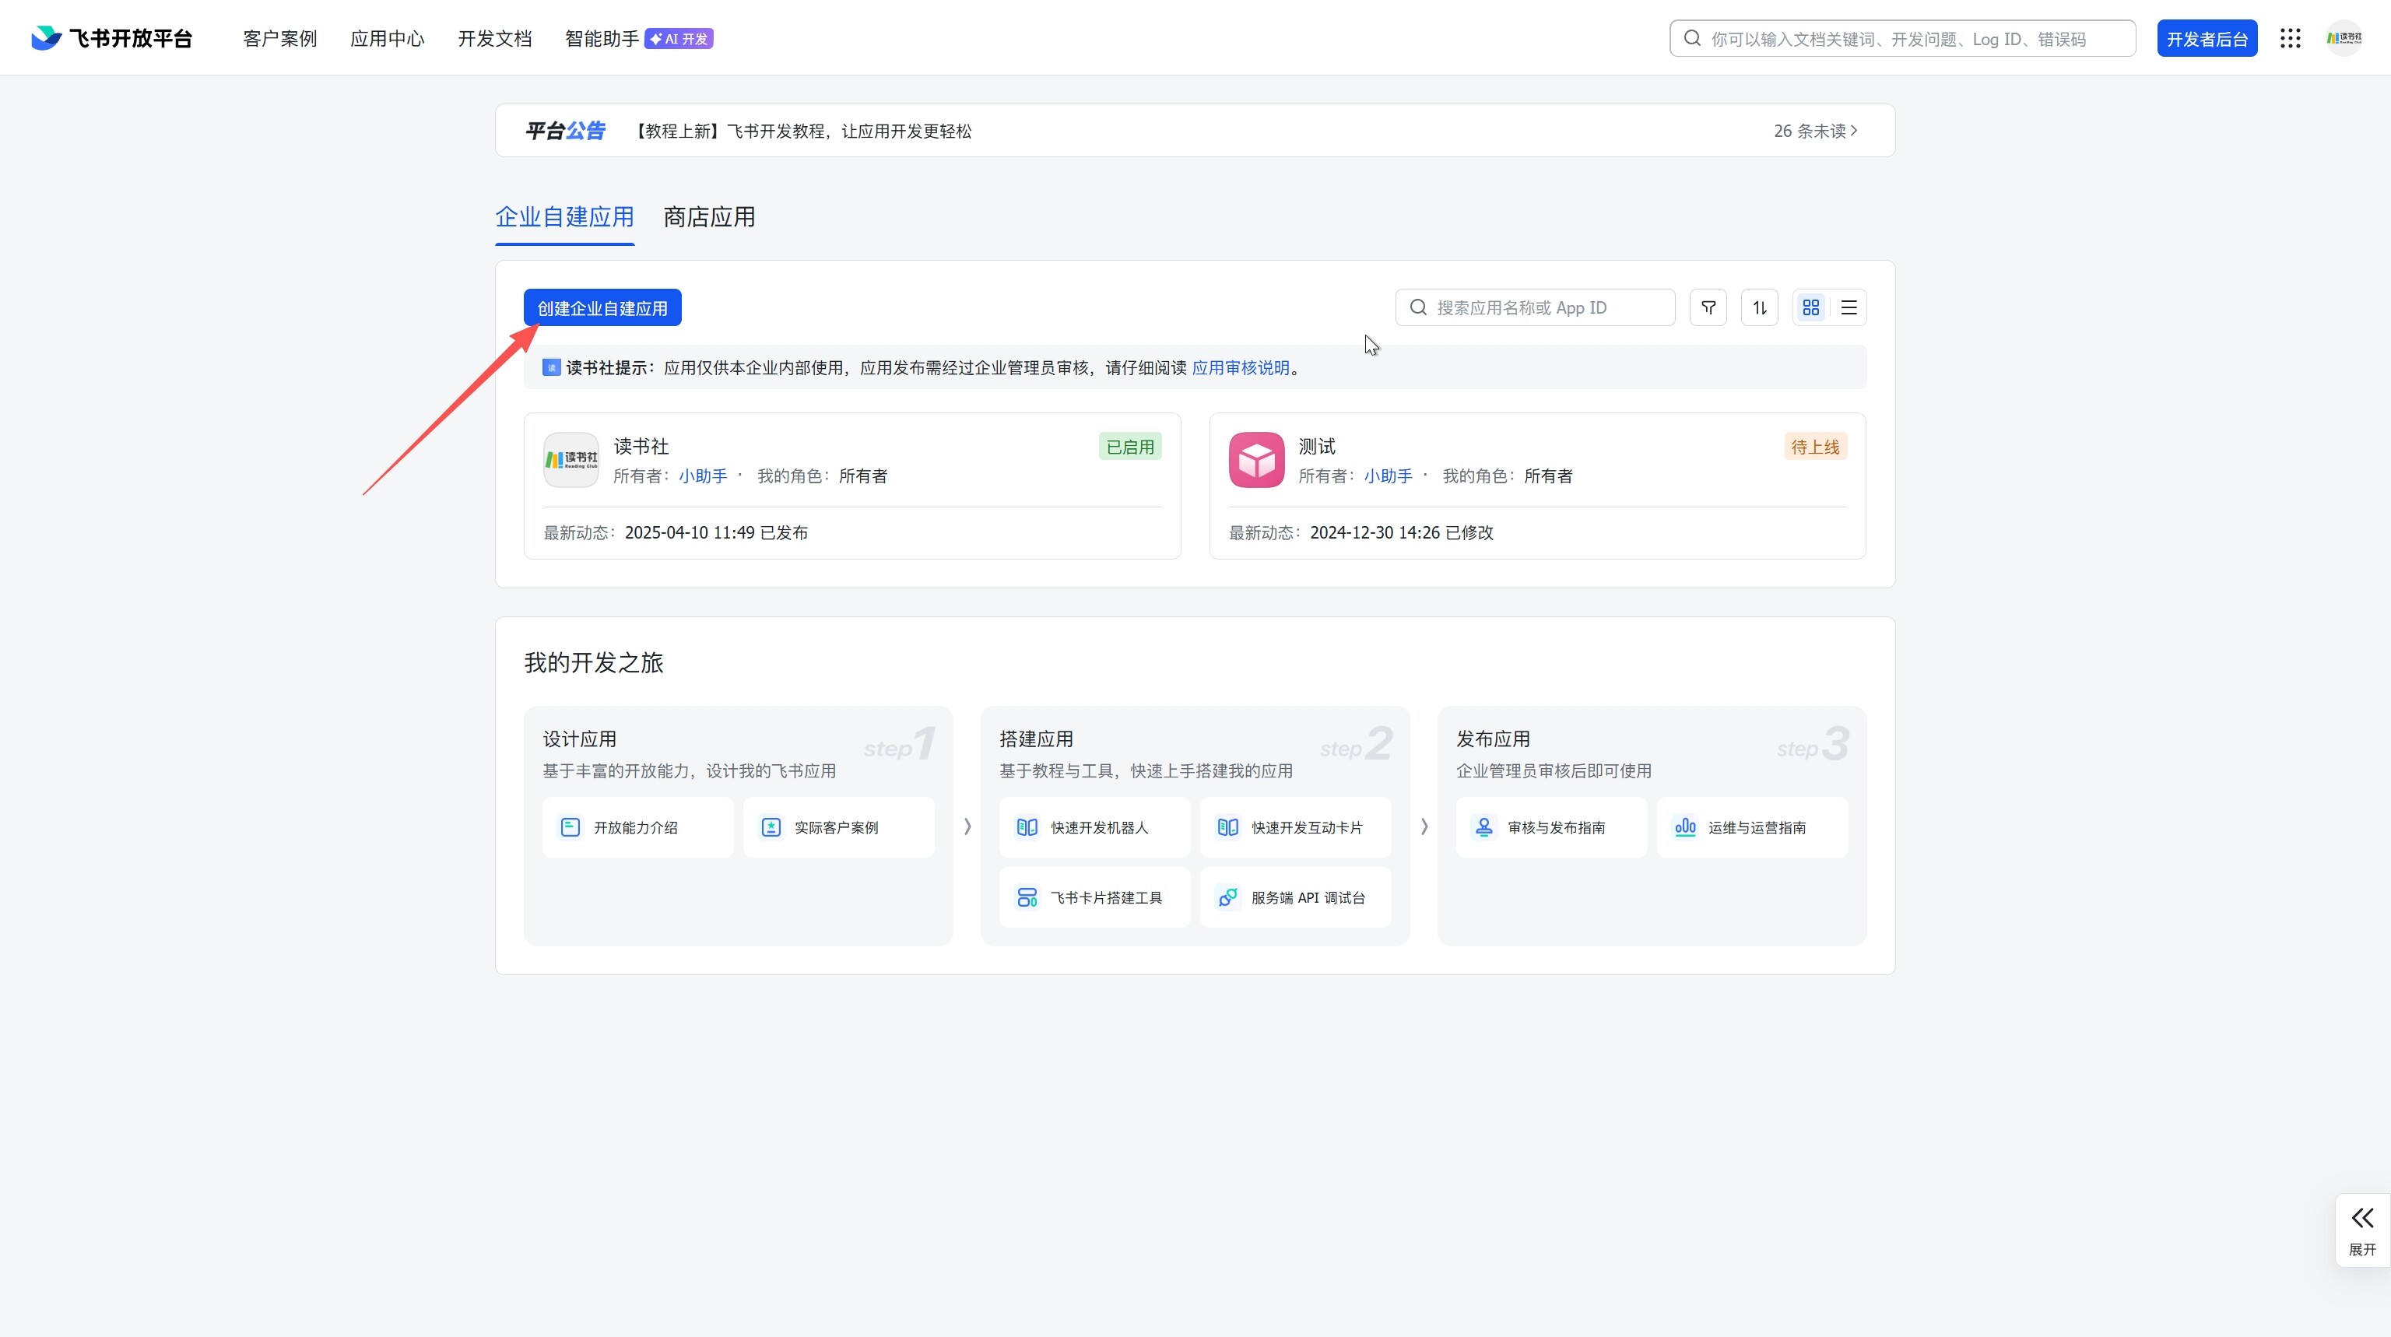Click arrow between step 1 and 2
Screen dimensions: 2391x1337
pyautogui.click(x=967, y=826)
